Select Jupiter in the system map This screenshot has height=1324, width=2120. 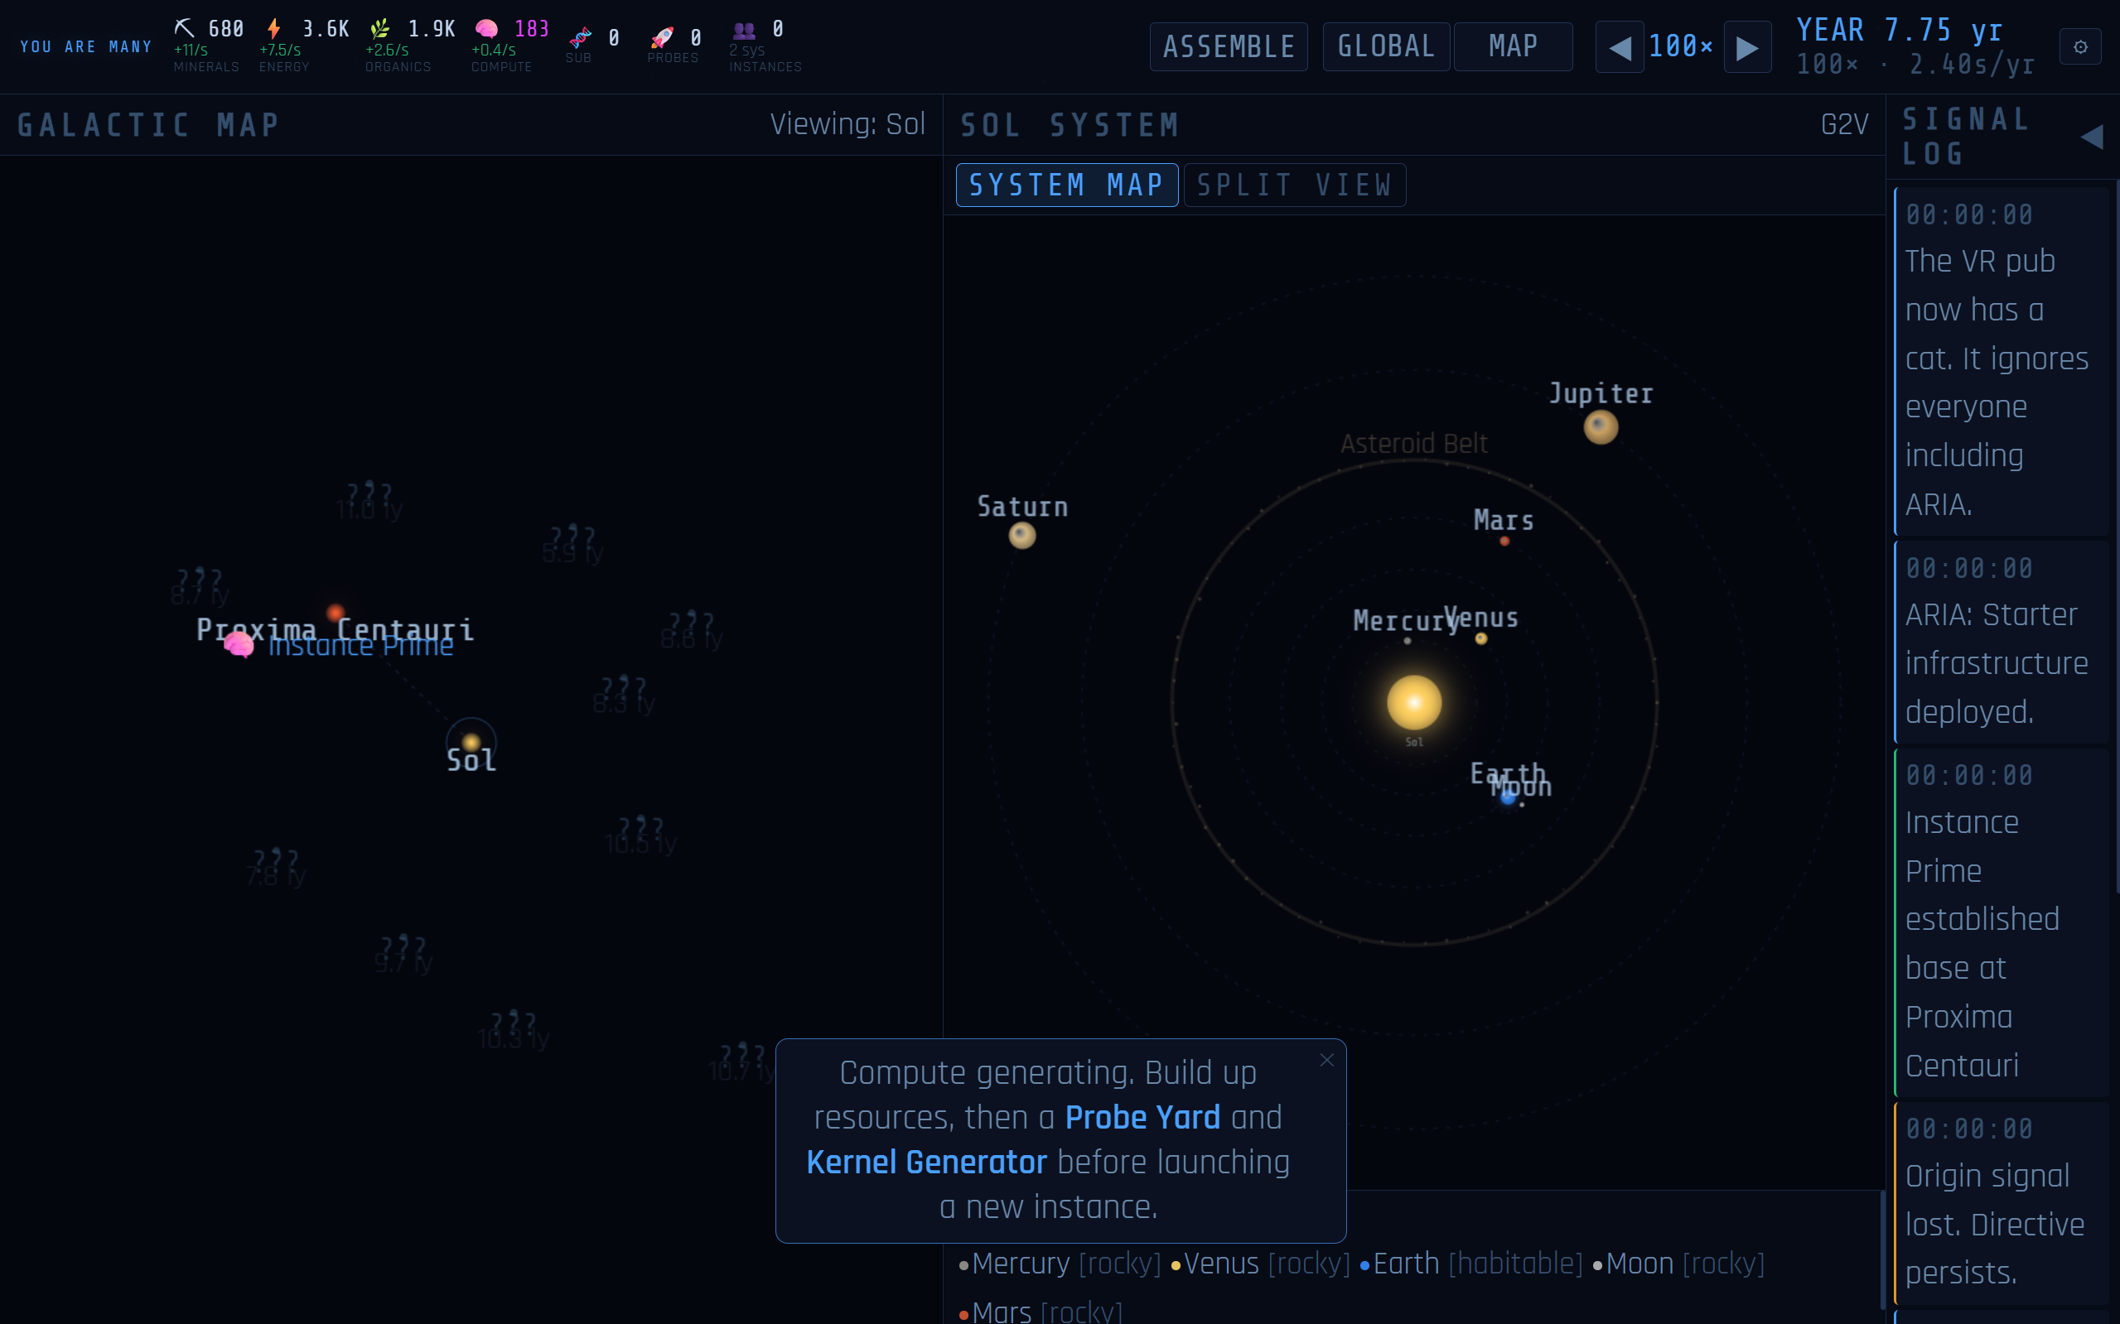1601,427
